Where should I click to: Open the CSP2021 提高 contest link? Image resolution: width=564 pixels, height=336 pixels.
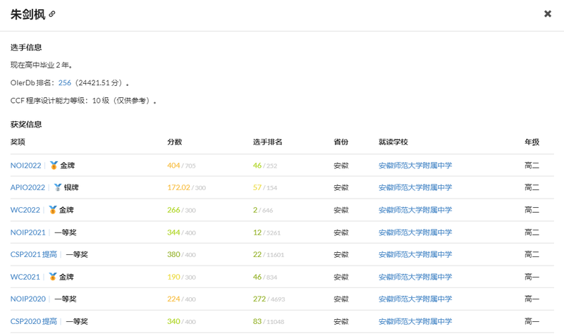pos(34,255)
